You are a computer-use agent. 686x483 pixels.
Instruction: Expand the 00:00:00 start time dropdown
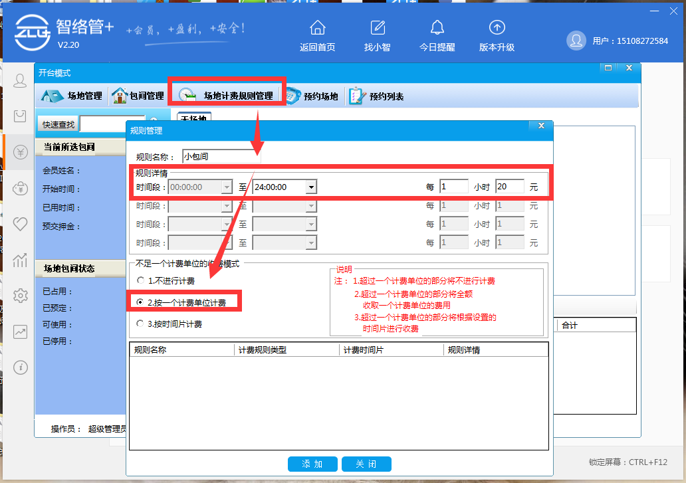tap(227, 187)
